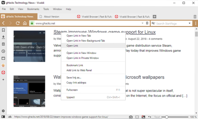This screenshot has height=119, width=198.
Task: Click the Capture Page camera icon
Action: pyautogui.click(x=131, y=117)
